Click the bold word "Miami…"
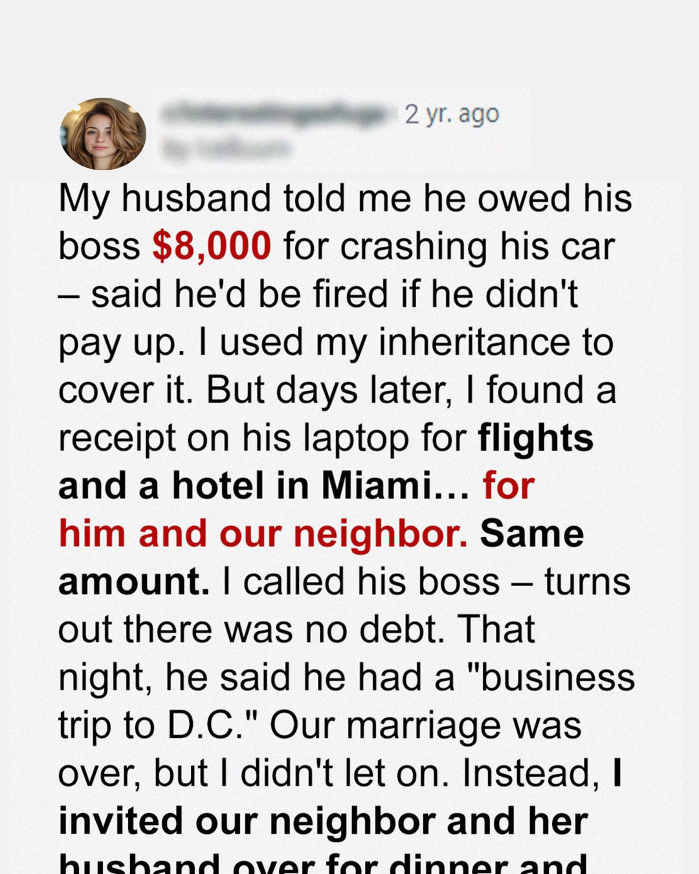The height and width of the screenshot is (874, 699). click(x=395, y=486)
